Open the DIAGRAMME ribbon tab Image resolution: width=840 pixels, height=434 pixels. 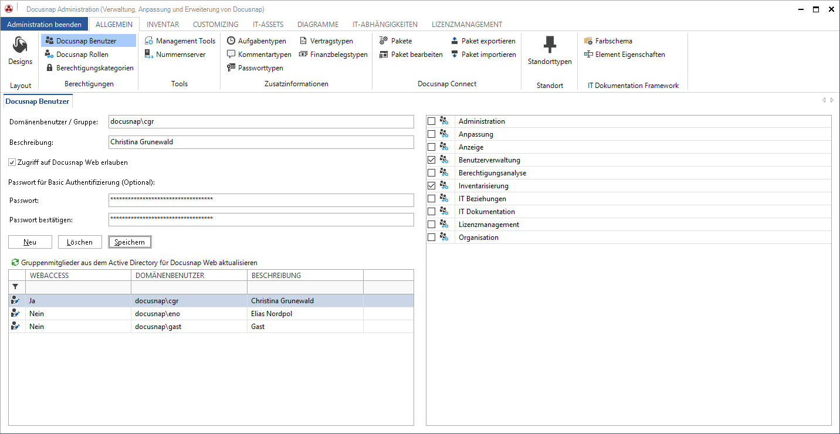318,24
